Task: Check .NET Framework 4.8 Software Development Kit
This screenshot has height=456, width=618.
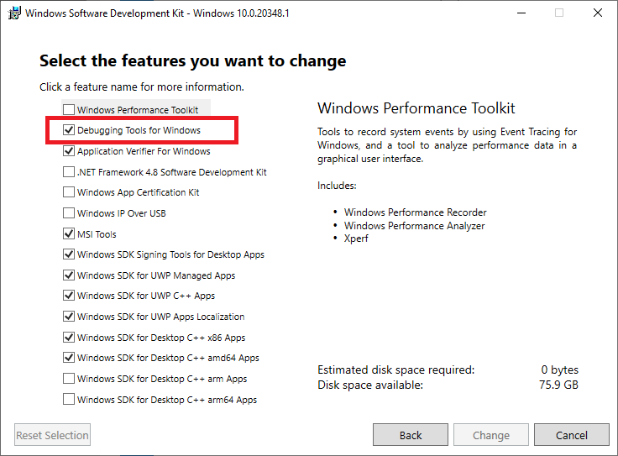Action: [69, 172]
